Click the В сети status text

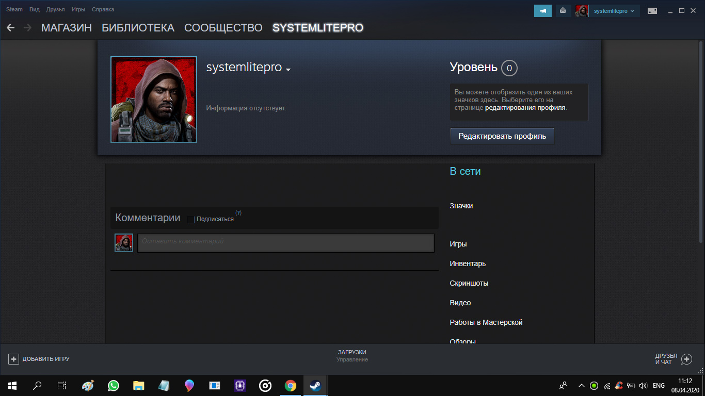tap(465, 171)
